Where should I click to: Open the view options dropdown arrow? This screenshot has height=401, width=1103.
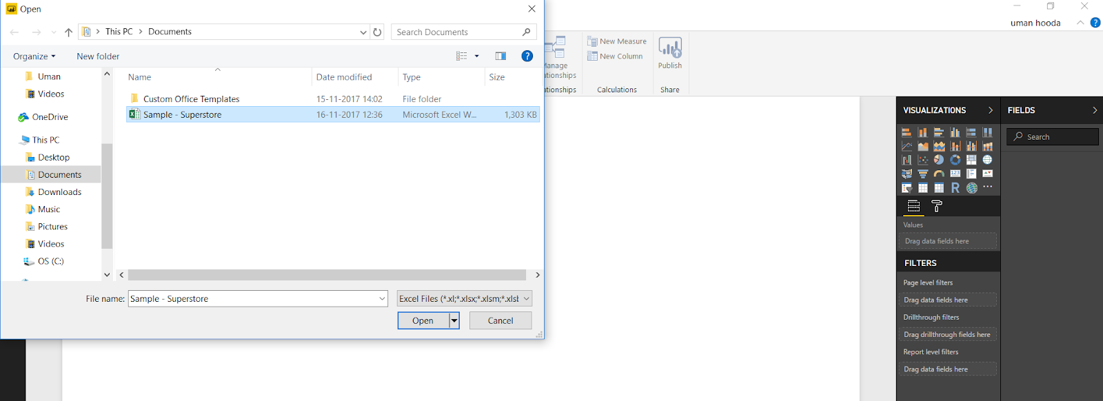(476, 56)
